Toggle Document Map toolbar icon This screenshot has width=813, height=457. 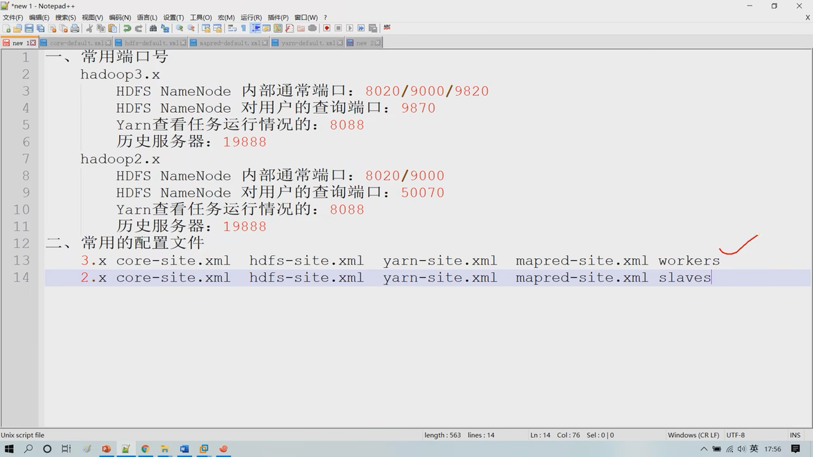[x=278, y=28]
